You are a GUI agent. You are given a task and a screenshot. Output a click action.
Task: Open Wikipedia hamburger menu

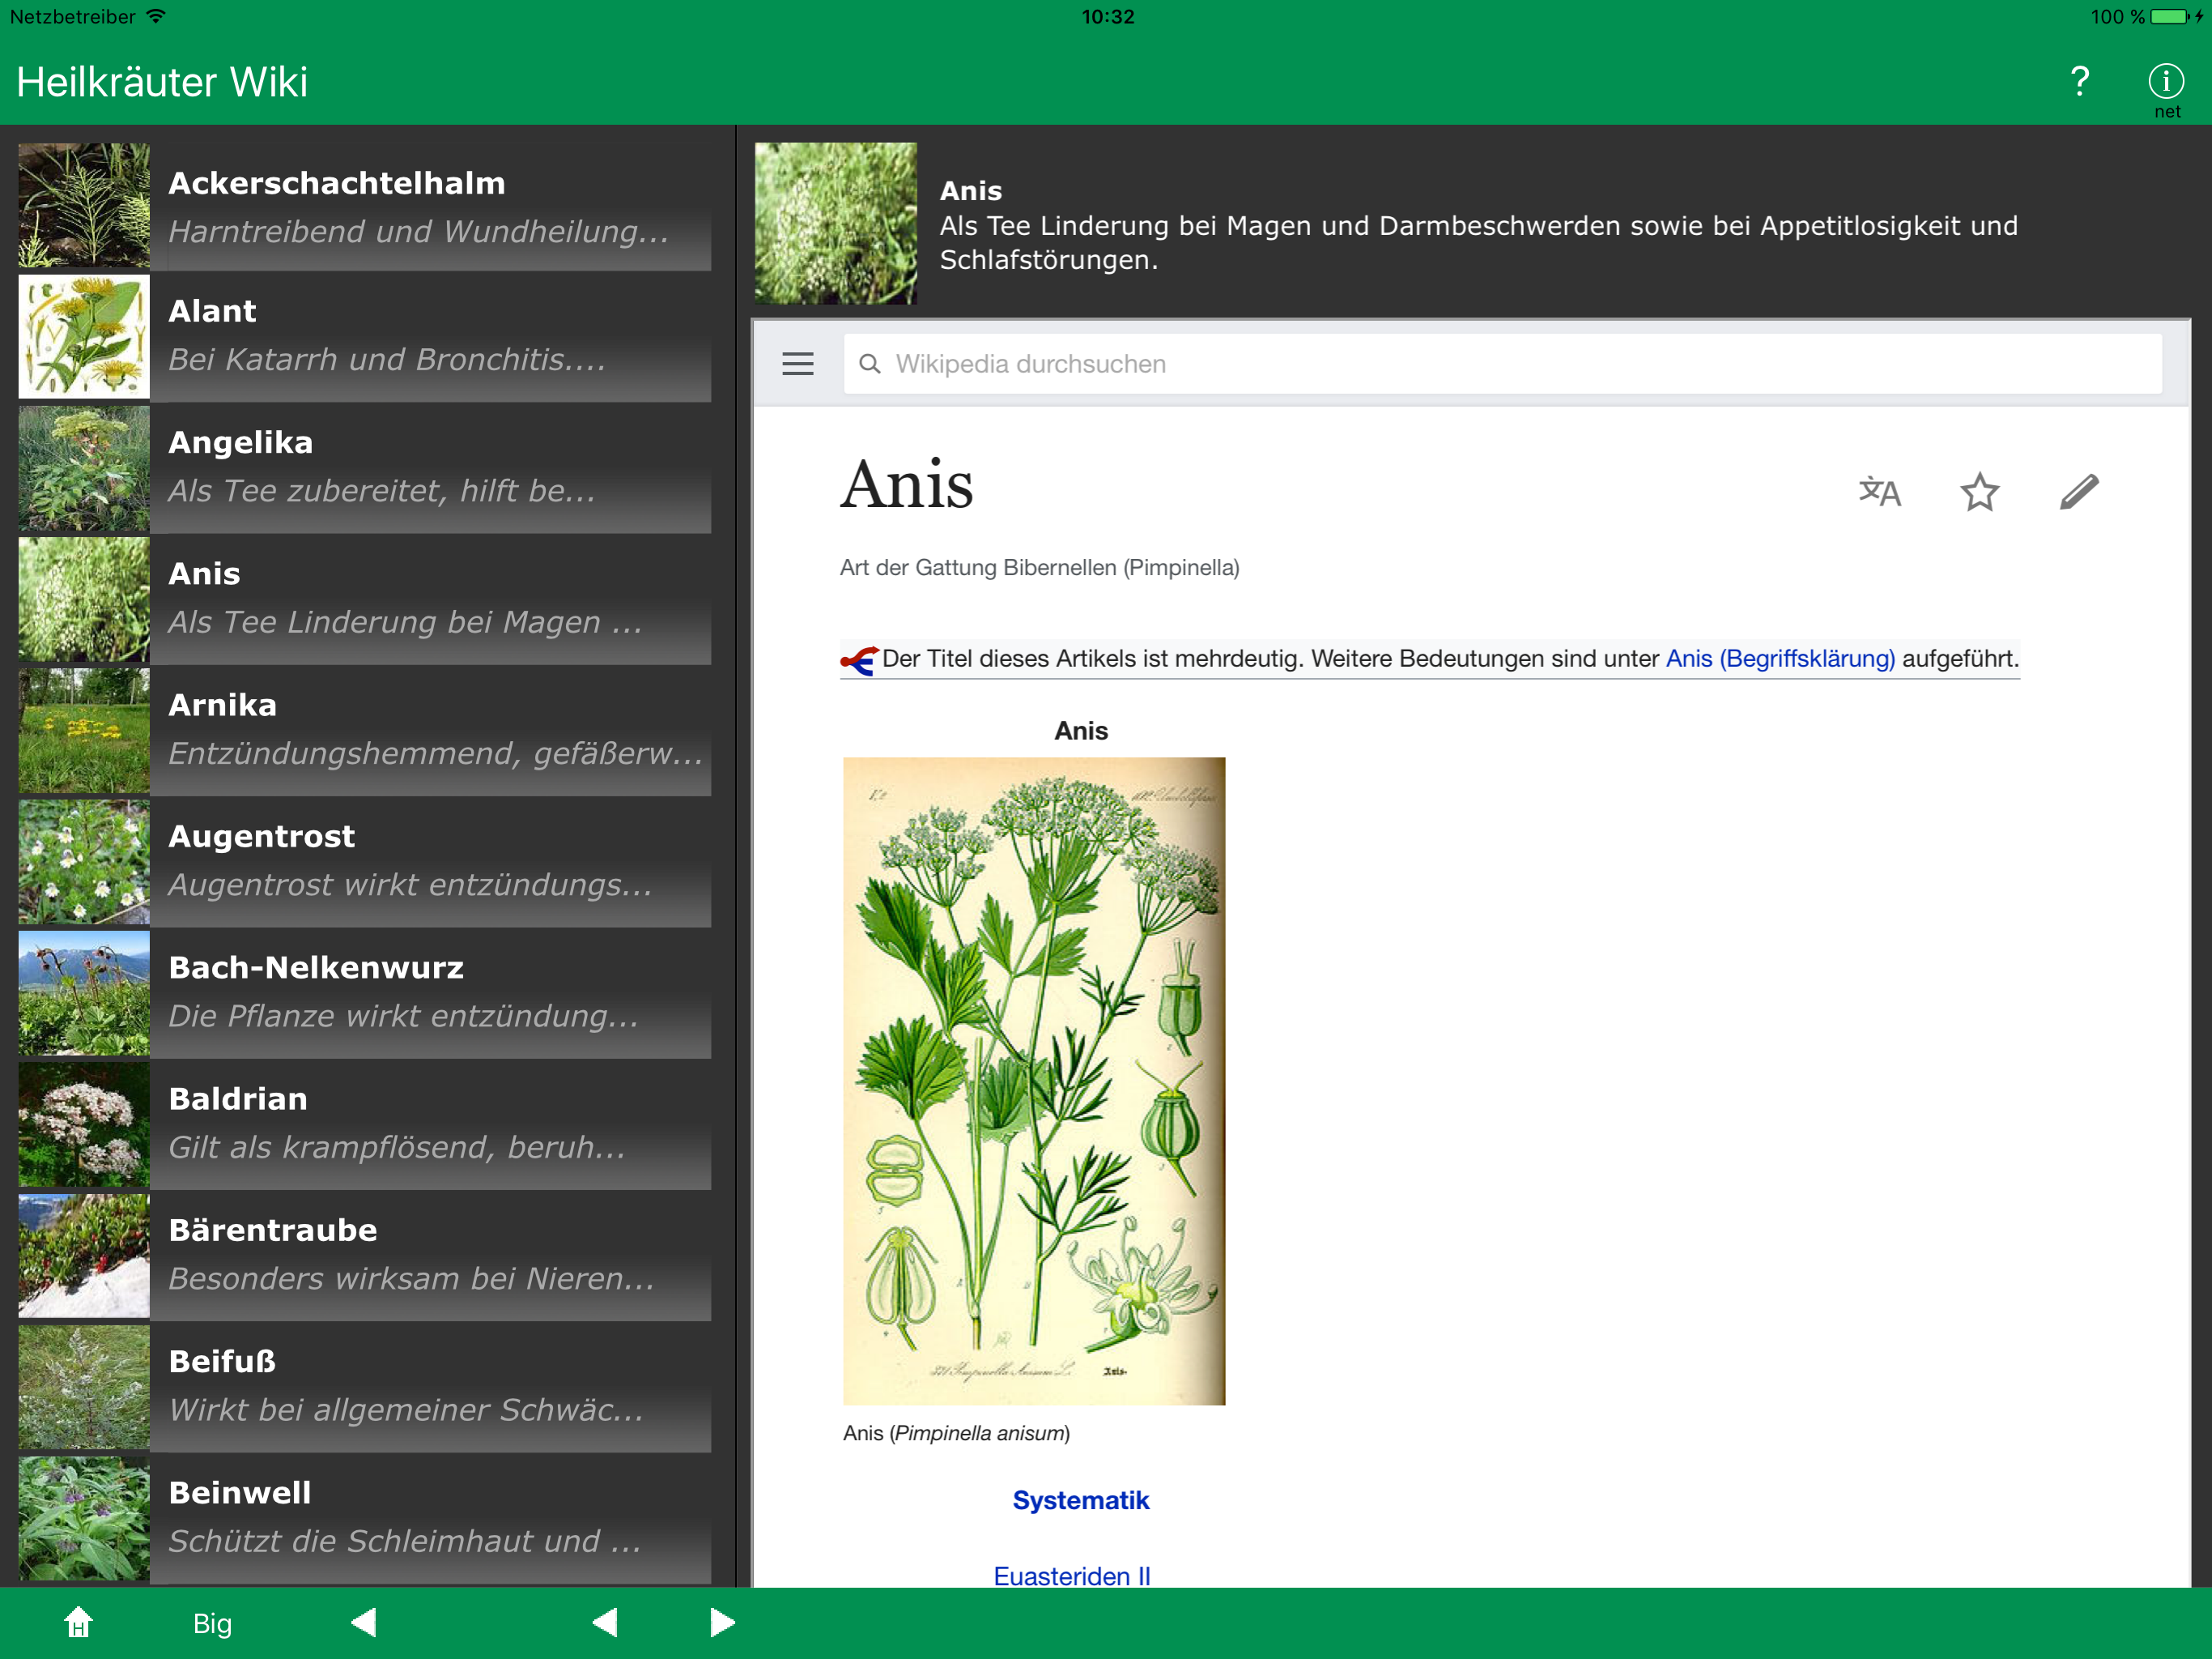(x=797, y=363)
